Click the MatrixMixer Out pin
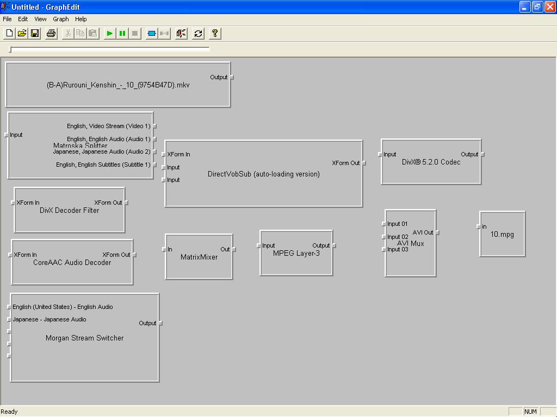The image size is (557, 417). click(x=234, y=250)
